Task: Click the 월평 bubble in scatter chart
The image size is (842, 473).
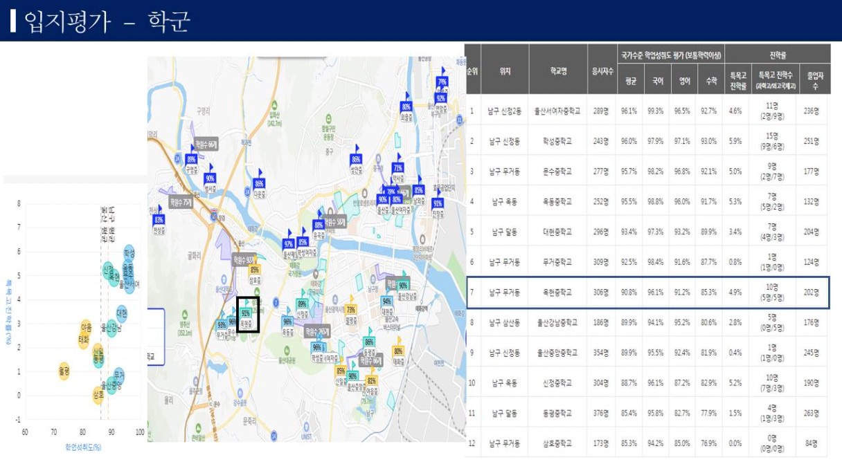Action: [x=64, y=371]
